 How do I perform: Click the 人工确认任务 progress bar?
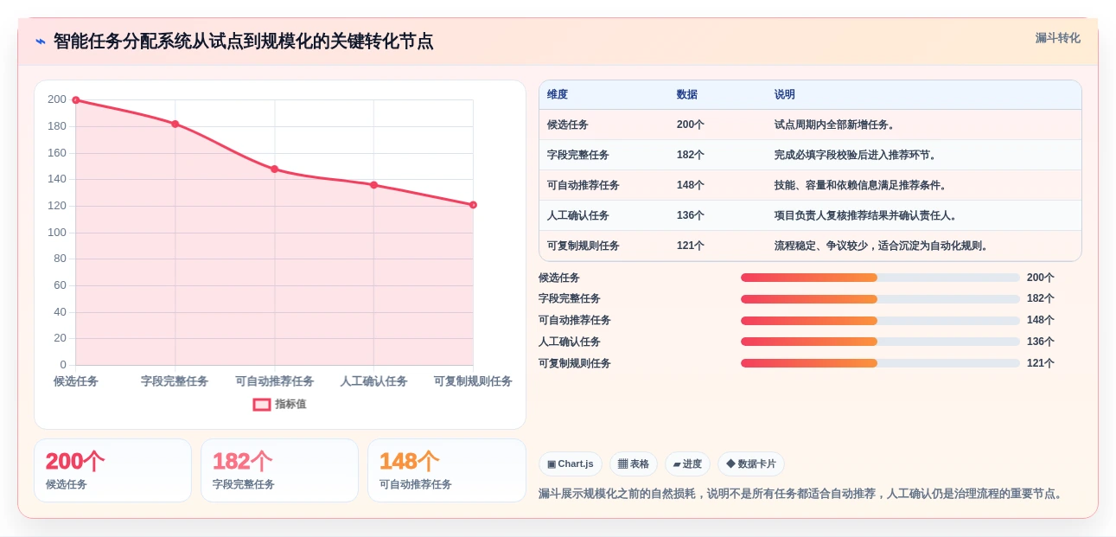[x=880, y=342]
